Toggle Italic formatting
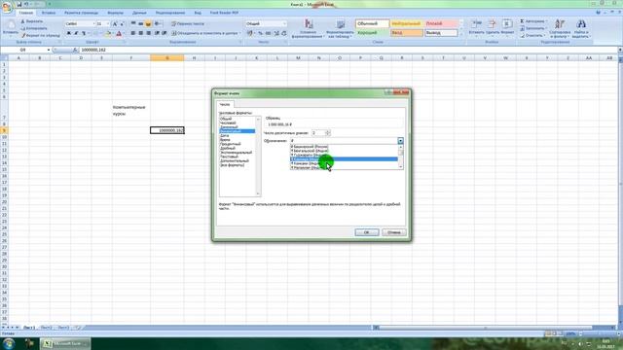Image resolution: width=623 pixels, height=350 pixels. (76, 33)
